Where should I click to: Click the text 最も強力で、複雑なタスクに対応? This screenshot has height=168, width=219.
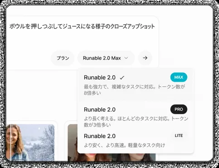pos(120,87)
